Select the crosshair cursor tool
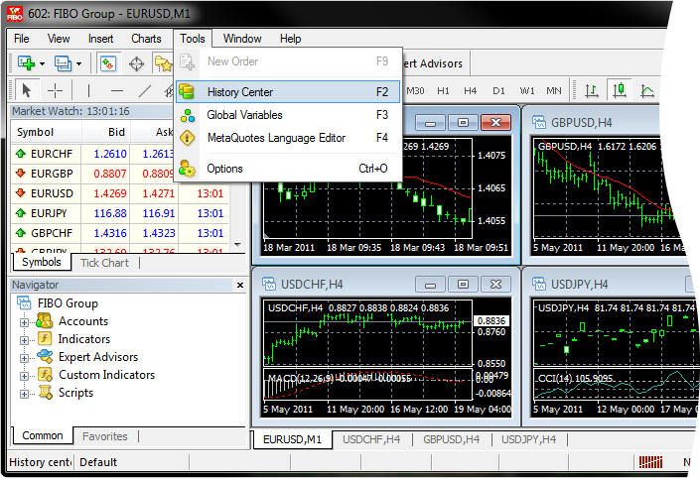This screenshot has height=478, width=700. point(54,91)
